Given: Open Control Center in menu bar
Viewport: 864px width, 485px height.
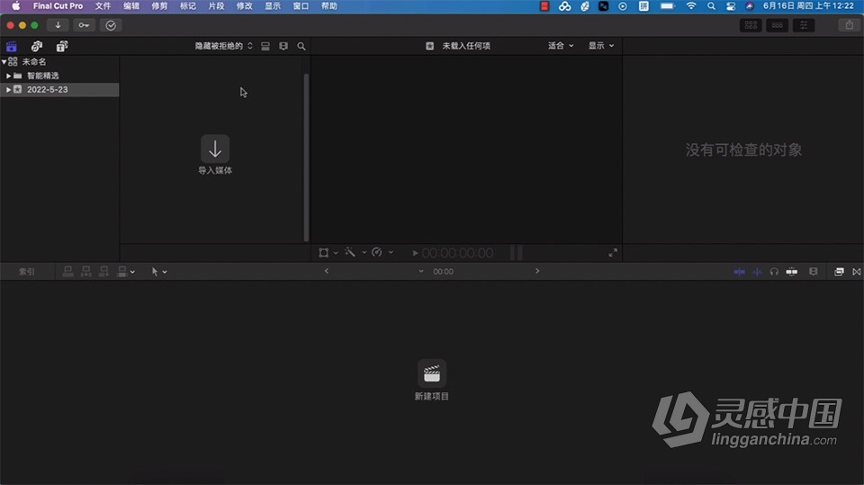Looking at the screenshot, I should pos(731,6).
